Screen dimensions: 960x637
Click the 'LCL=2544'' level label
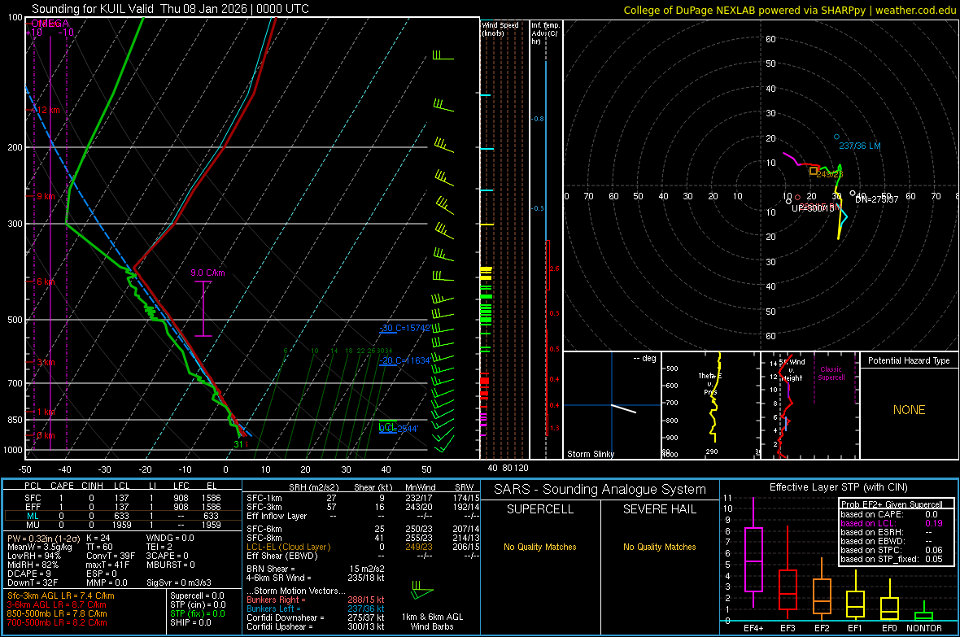coord(398,428)
